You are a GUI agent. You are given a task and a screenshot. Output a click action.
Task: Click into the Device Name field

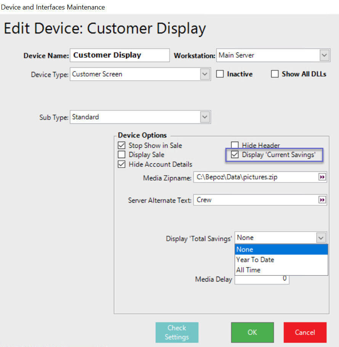119,55
